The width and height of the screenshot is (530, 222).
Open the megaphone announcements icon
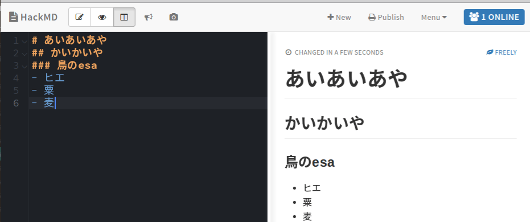[149, 17]
